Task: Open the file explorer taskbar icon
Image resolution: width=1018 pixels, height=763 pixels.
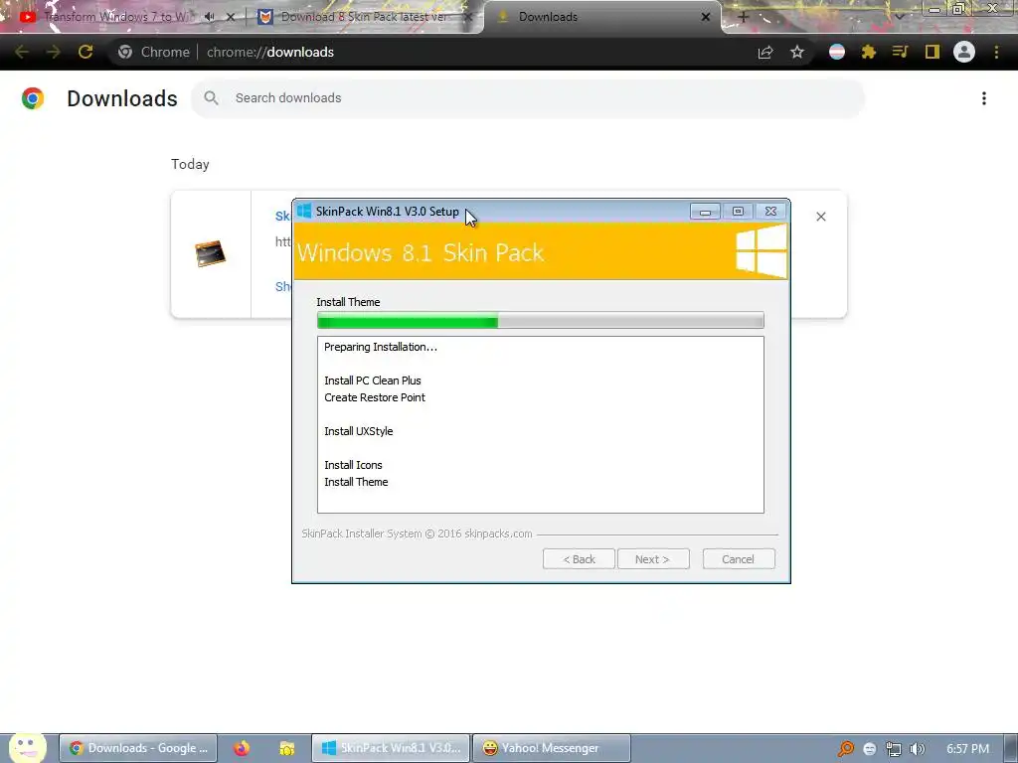Action: [287, 748]
